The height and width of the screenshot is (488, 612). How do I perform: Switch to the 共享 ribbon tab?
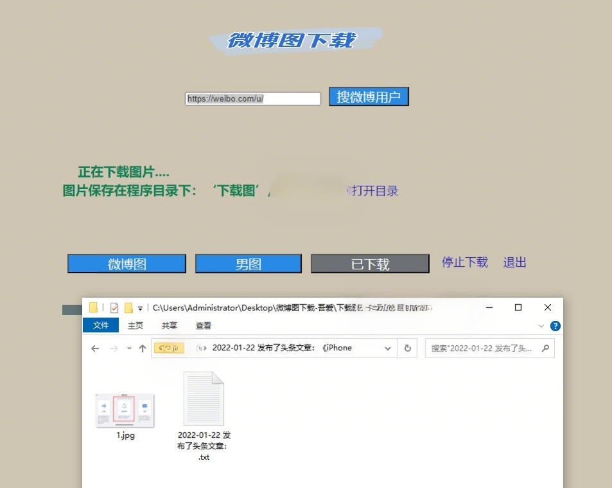click(170, 326)
